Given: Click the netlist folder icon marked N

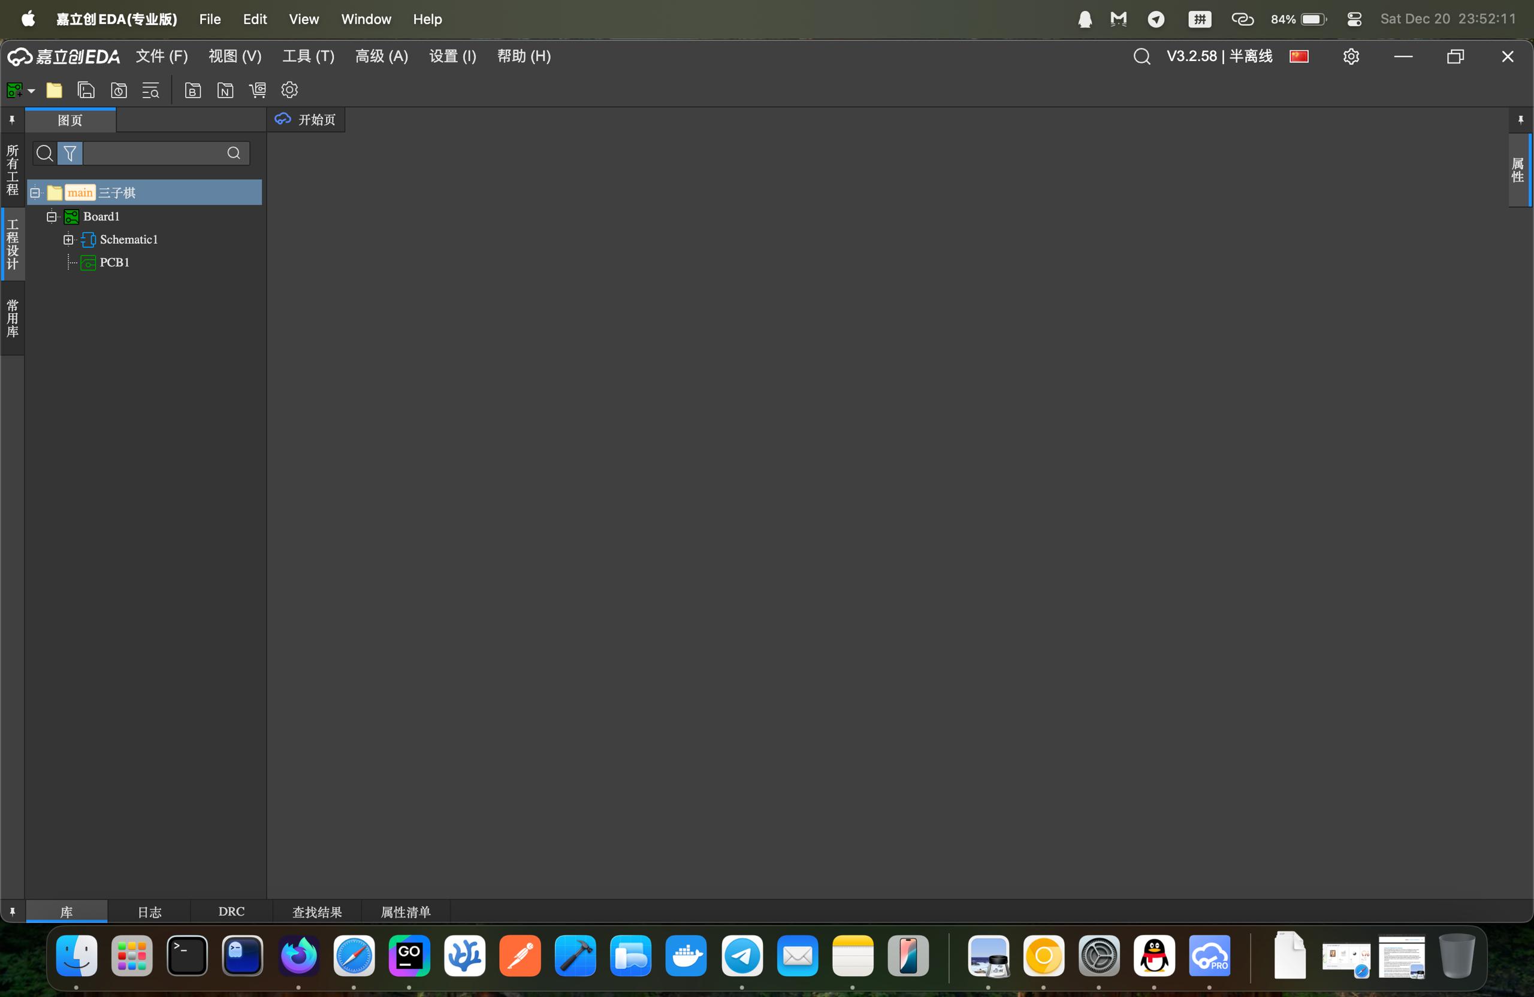Looking at the screenshot, I should (x=225, y=90).
